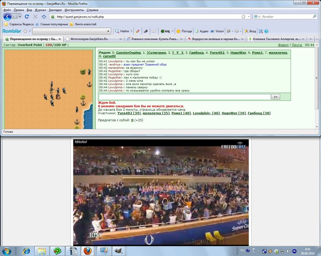Click the Rambler logo
This screenshot has height=256, width=321.
[x=12, y=31]
